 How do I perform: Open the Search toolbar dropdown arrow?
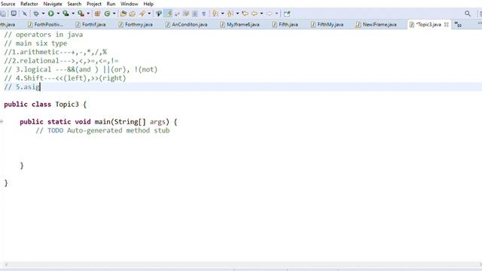149,14
